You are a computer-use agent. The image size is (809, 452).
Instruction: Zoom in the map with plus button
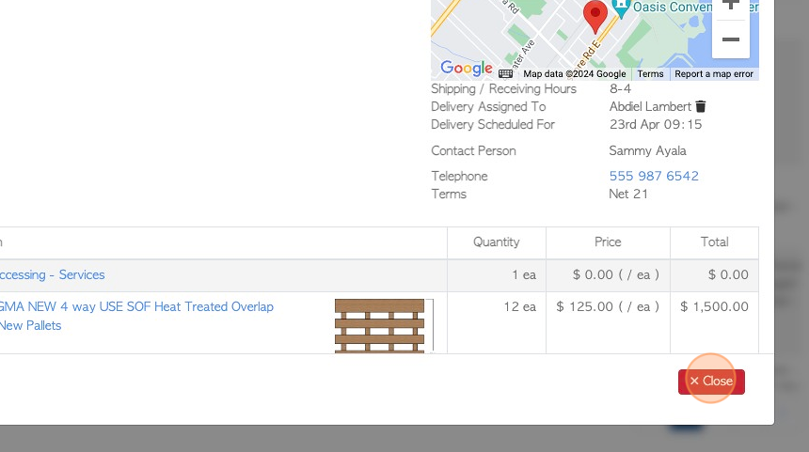tap(731, 6)
